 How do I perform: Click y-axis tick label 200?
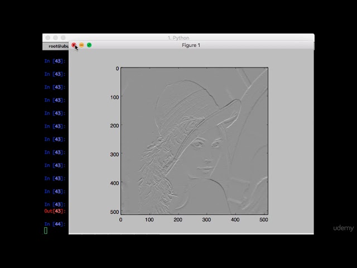[114, 126]
